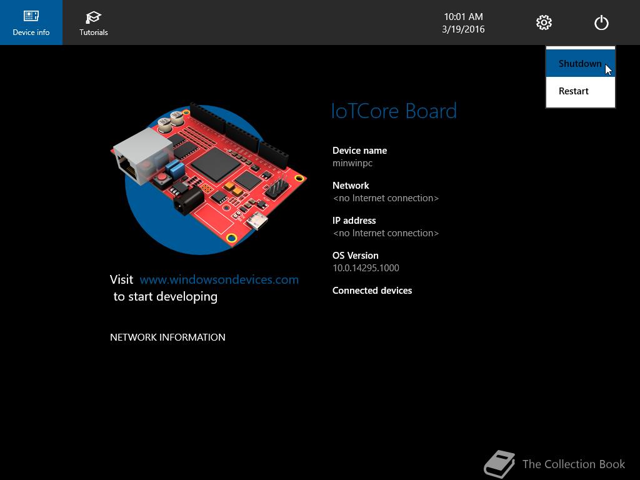The image size is (640, 480).
Task: Open settings via the gear icon
Action: [x=544, y=22]
